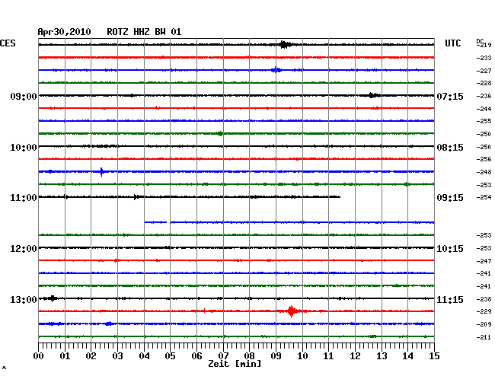This screenshot has width=495, height=376.
Task: Click the 11:00 local time label
Action: click(24, 198)
